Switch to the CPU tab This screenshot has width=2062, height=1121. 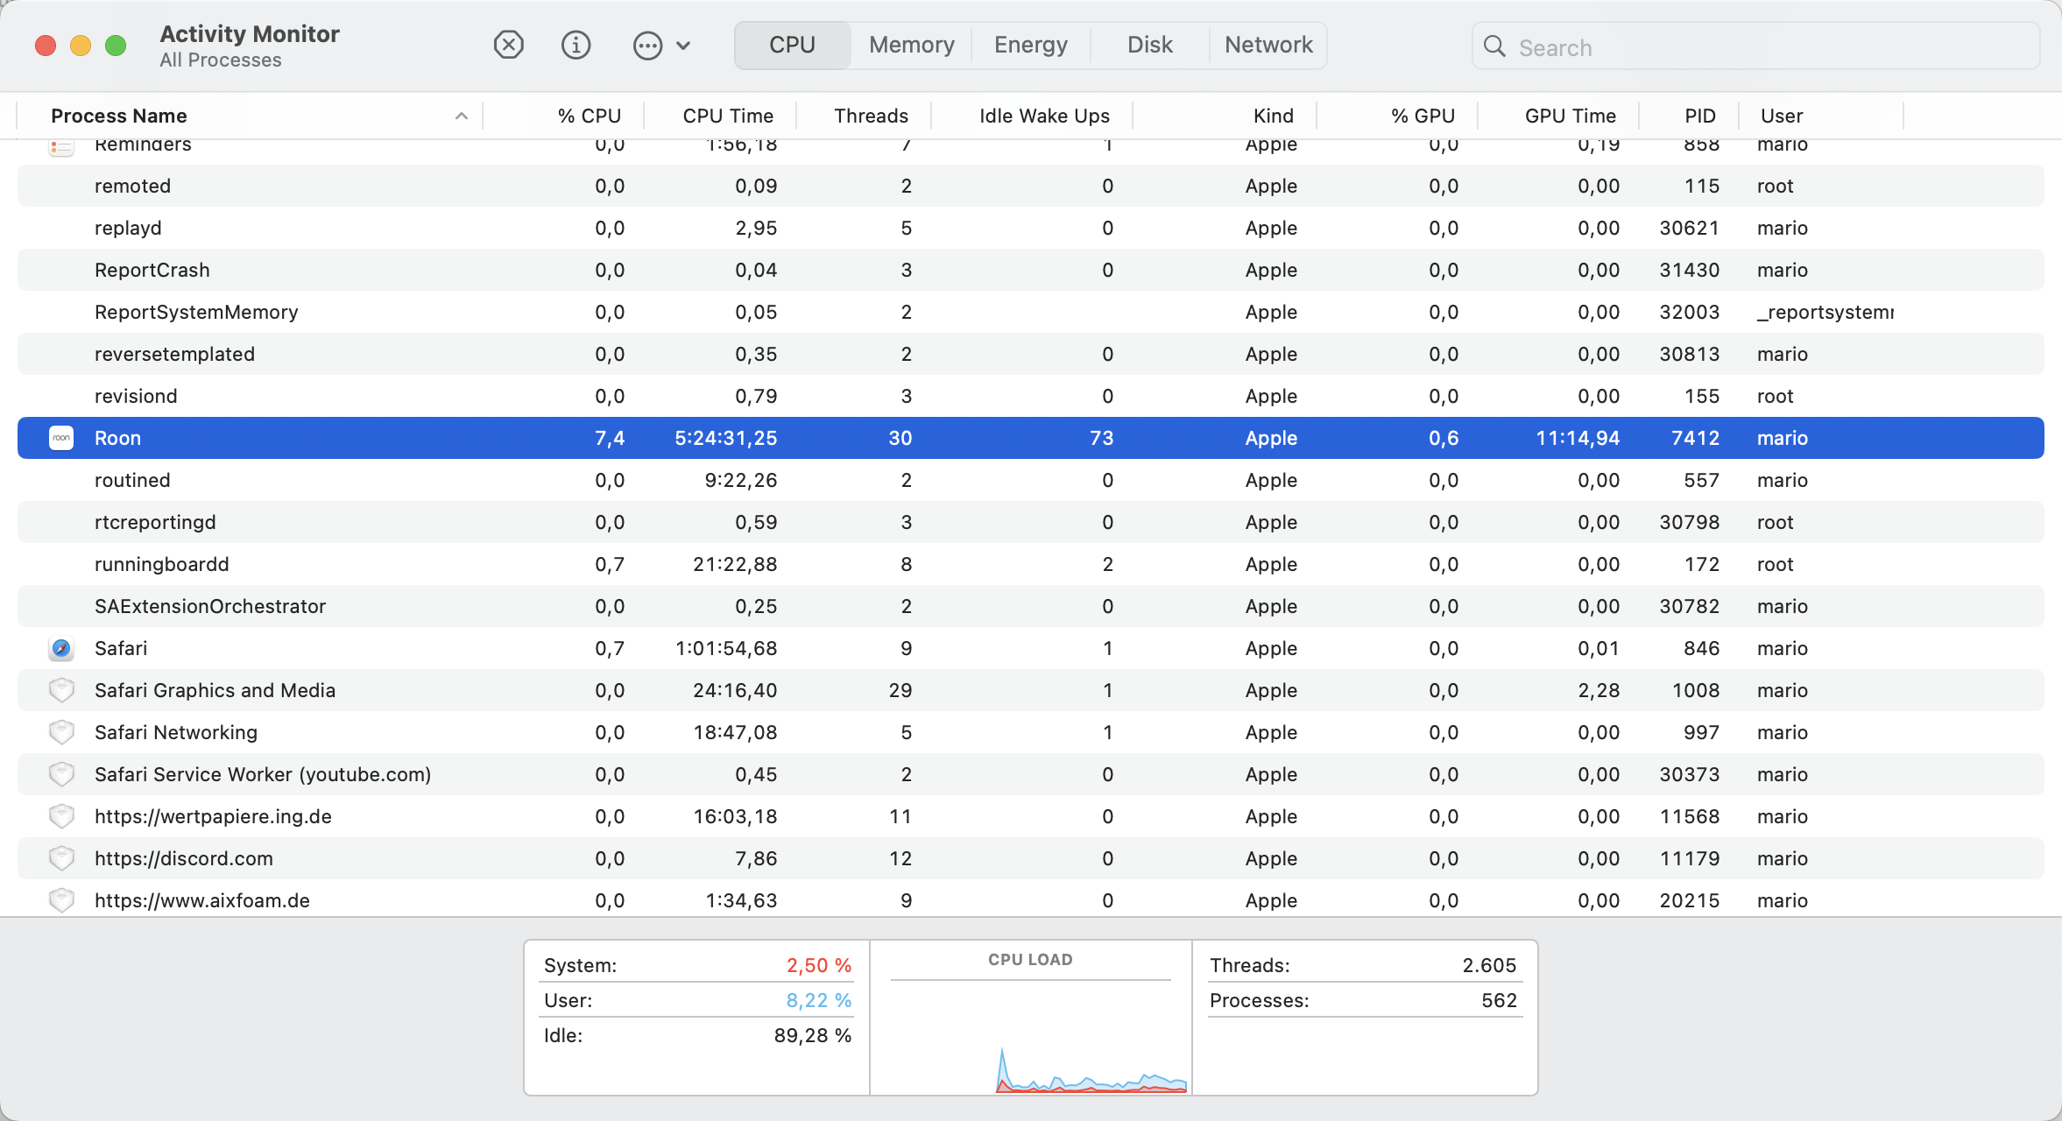[793, 45]
